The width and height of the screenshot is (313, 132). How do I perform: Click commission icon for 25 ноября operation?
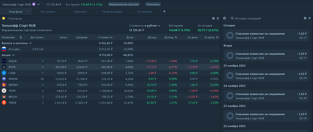click(230, 76)
